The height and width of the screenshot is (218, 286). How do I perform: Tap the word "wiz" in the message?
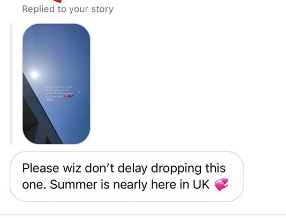[x=72, y=168]
